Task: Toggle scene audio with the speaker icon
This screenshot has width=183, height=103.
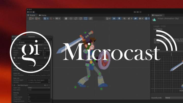Action: click(x=124, y=19)
